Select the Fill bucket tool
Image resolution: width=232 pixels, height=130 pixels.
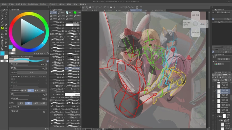pyautogui.click(x=2, y=40)
